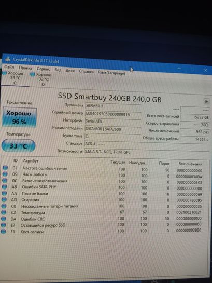Click status icon for attribute E7 remaining SSD life
Image resolution: width=212 pixels, height=283 pixels.
pyautogui.click(x=3, y=225)
